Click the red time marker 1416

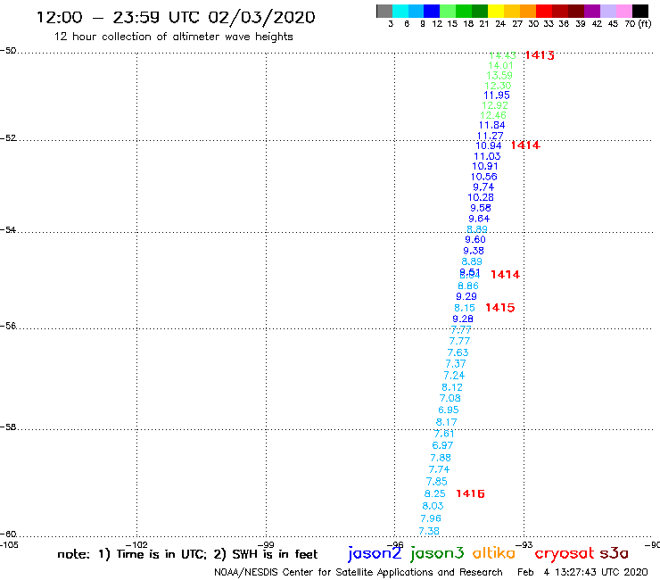coord(470,493)
